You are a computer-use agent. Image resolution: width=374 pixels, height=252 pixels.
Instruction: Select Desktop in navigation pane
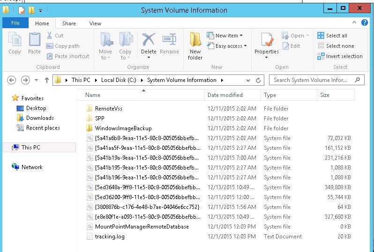(x=31, y=108)
